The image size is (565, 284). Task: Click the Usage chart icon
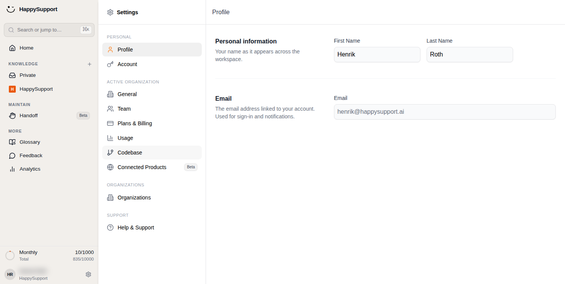pyautogui.click(x=110, y=138)
